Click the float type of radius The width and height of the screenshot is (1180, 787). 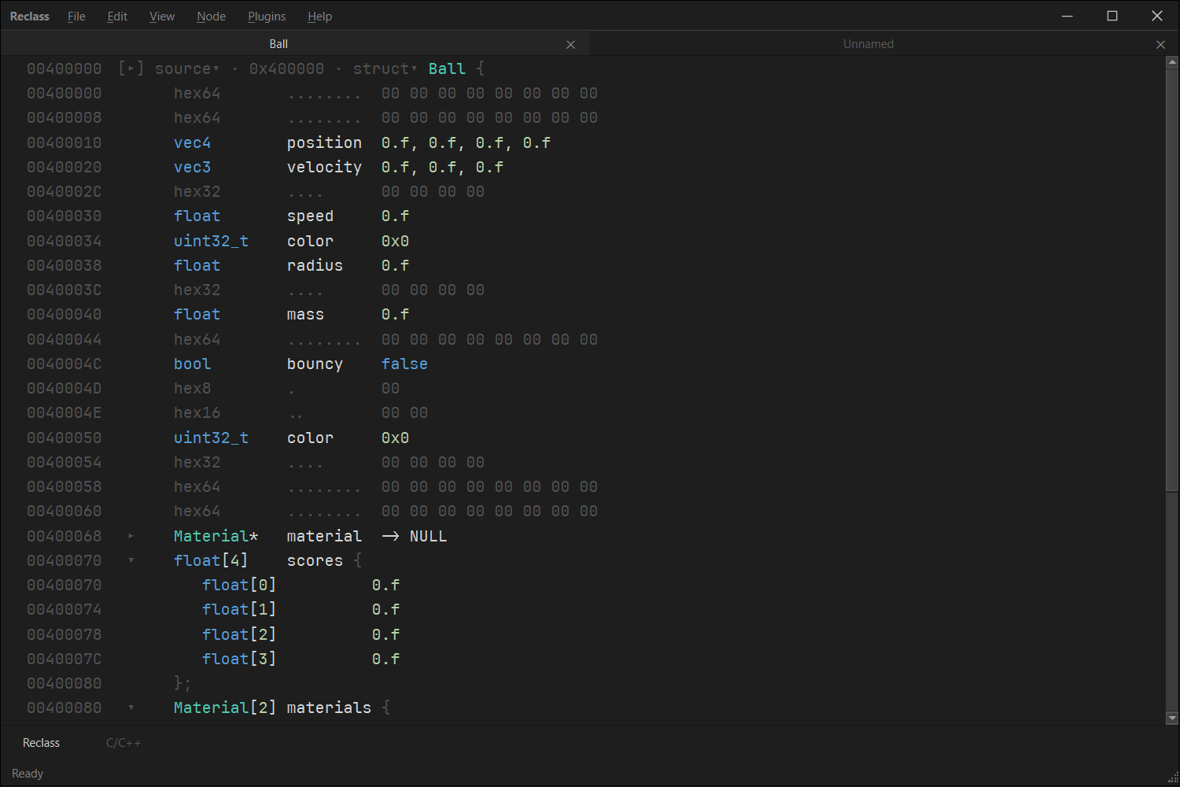[197, 265]
